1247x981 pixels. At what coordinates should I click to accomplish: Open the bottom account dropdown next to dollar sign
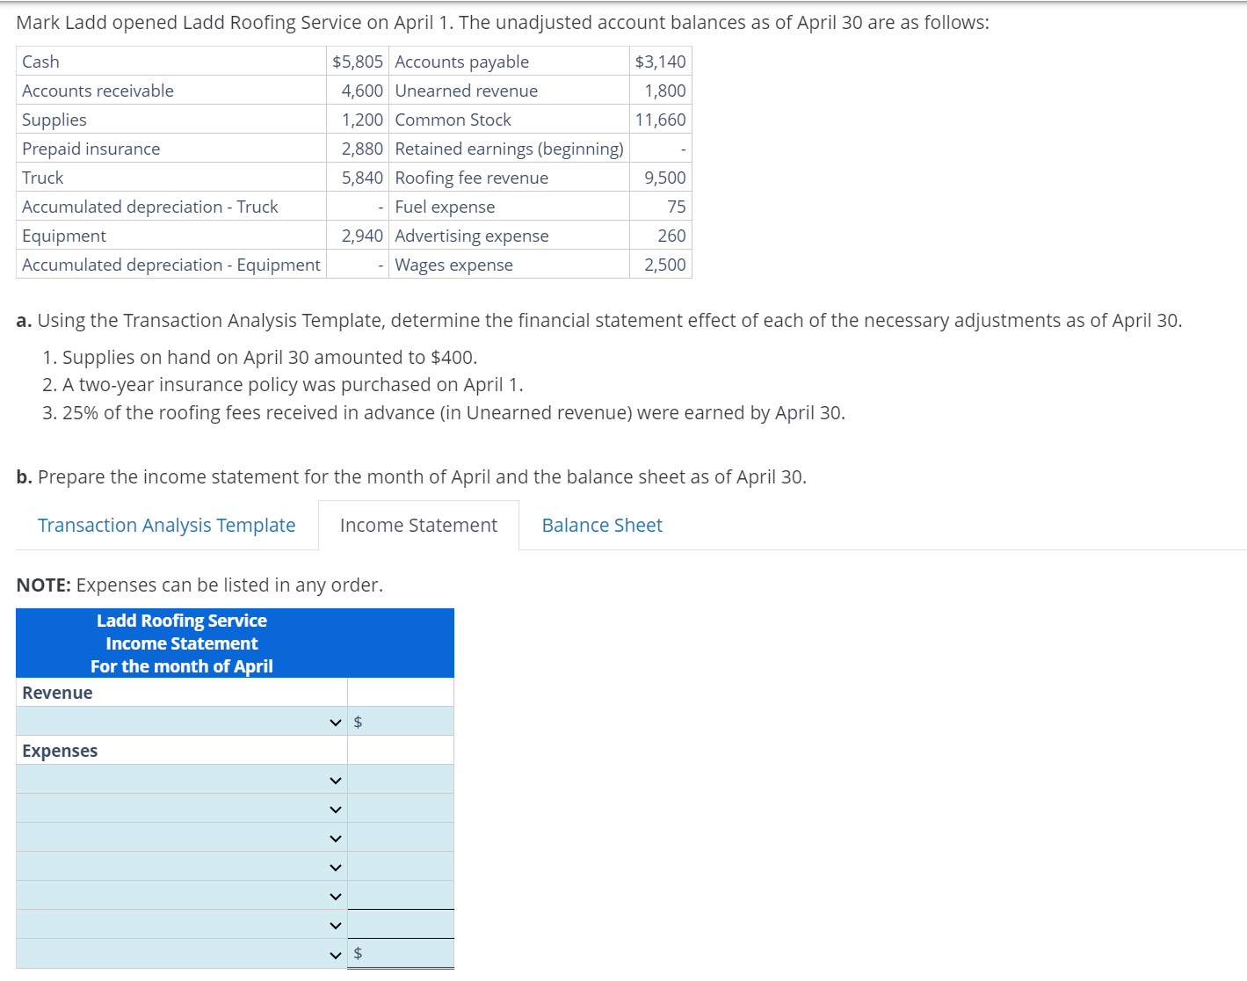[334, 953]
